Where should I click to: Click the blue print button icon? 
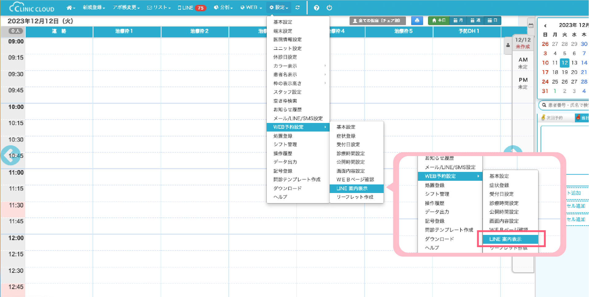417,20
